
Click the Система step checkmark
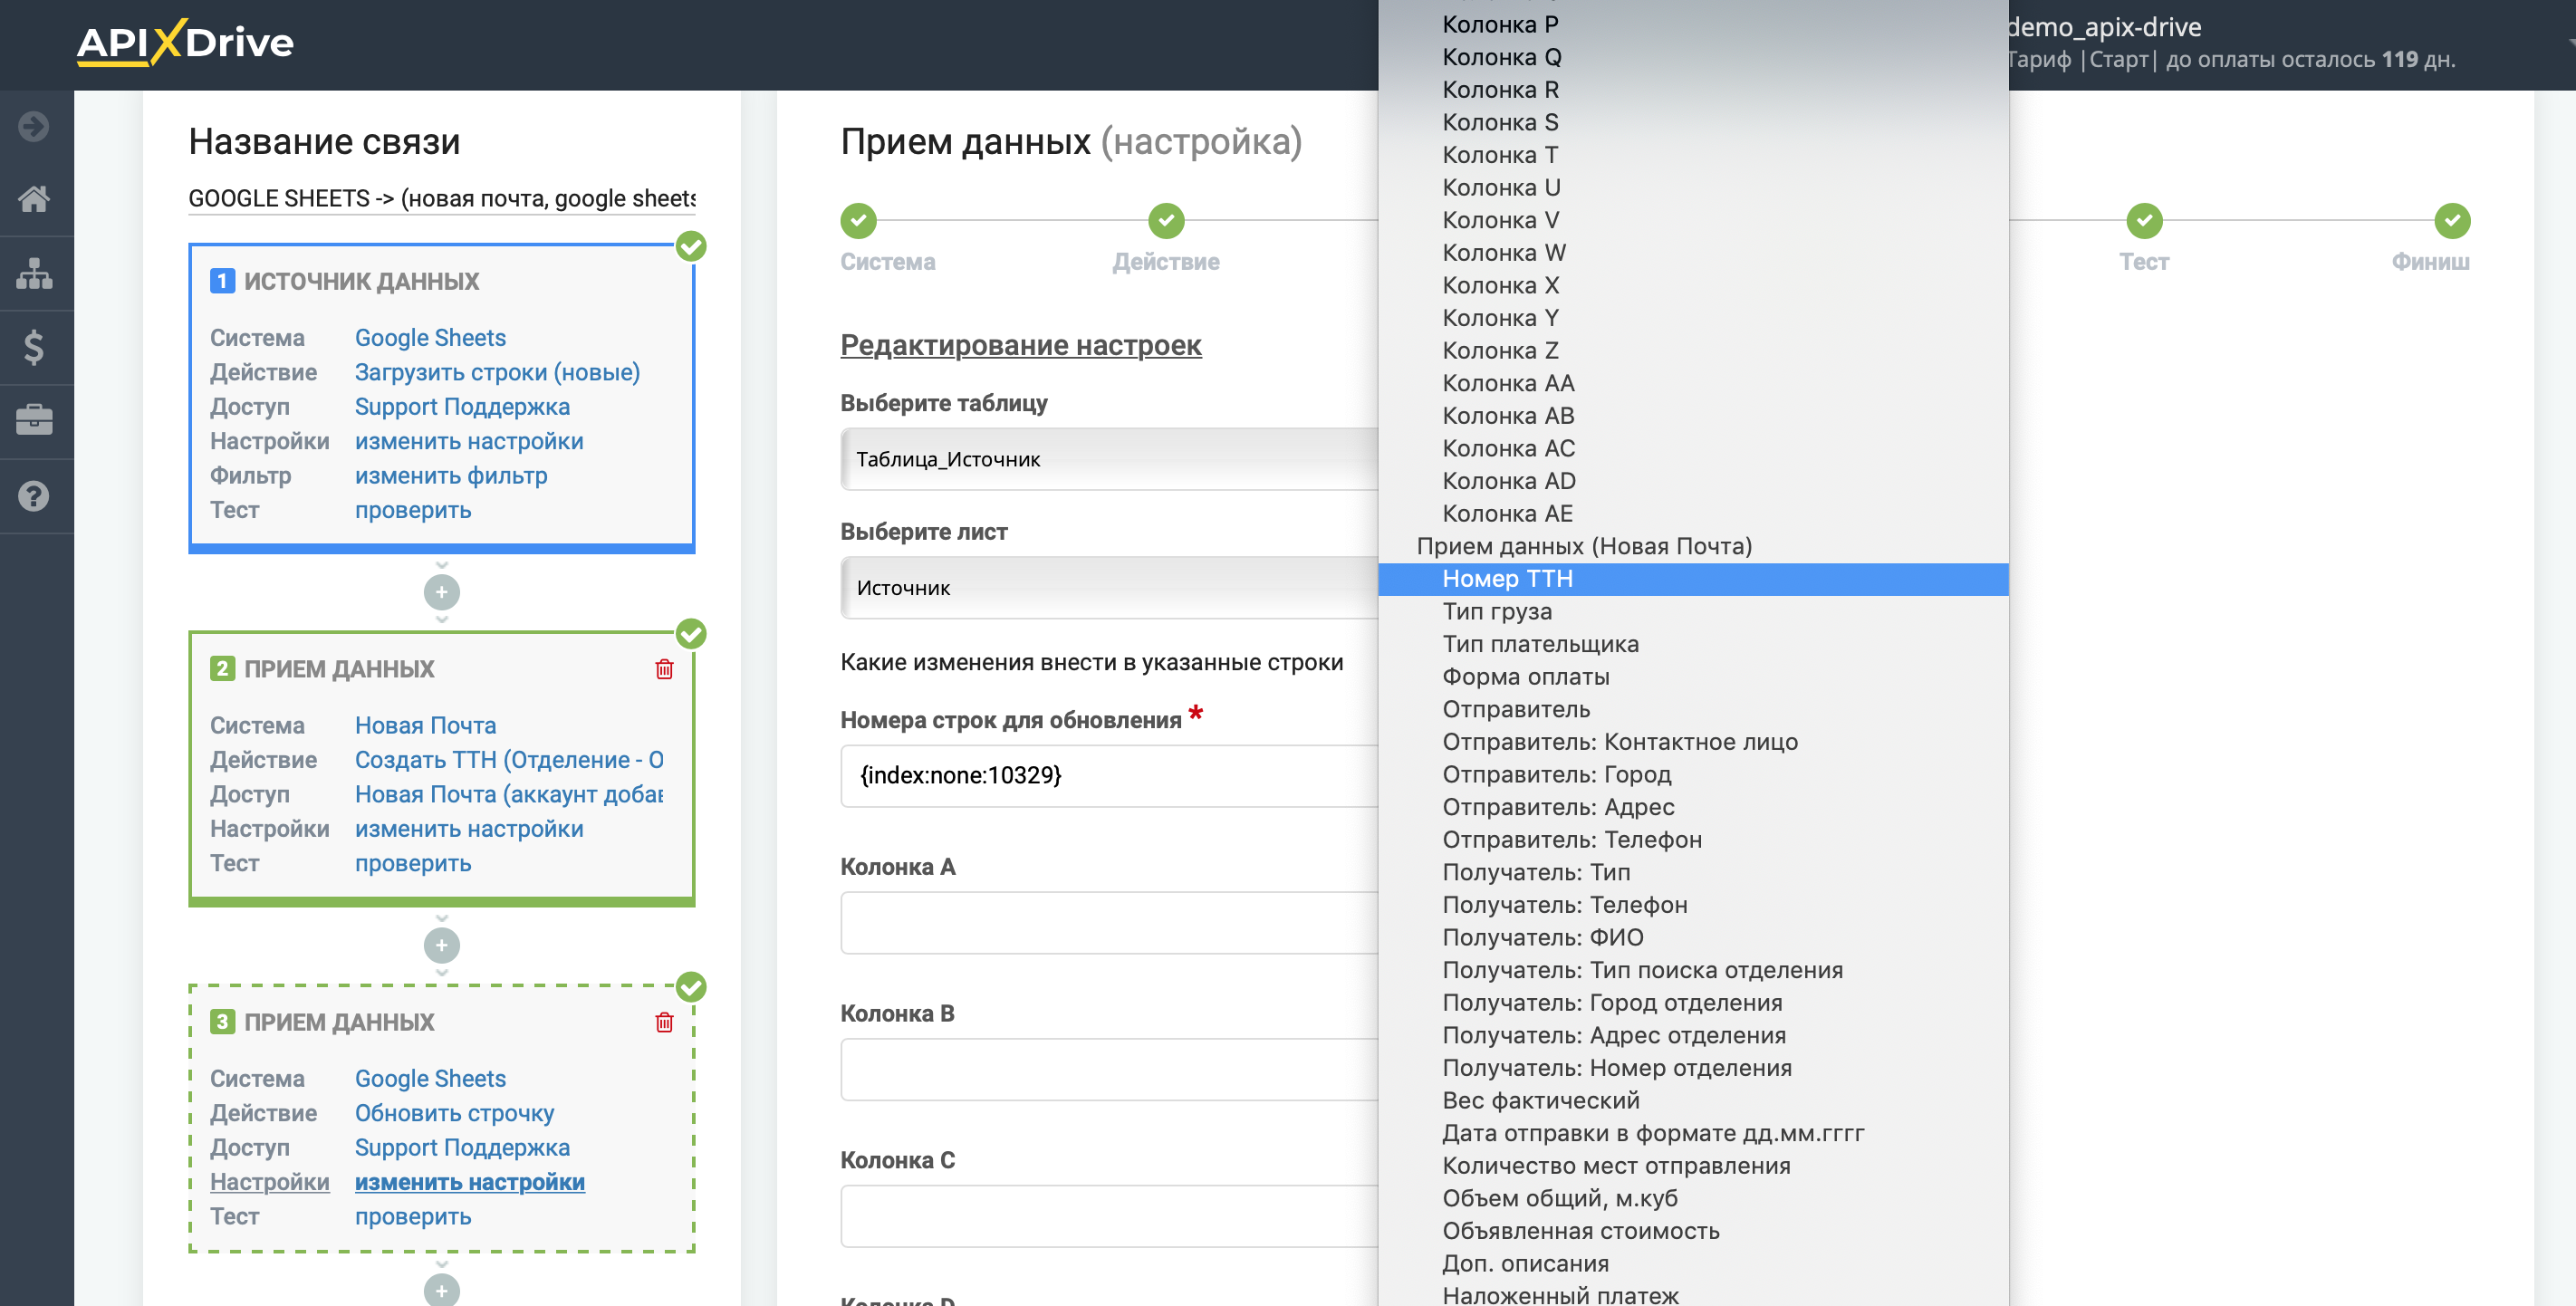pyautogui.click(x=858, y=220)
